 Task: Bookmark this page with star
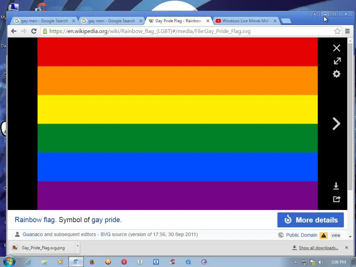tap(337, 31)
